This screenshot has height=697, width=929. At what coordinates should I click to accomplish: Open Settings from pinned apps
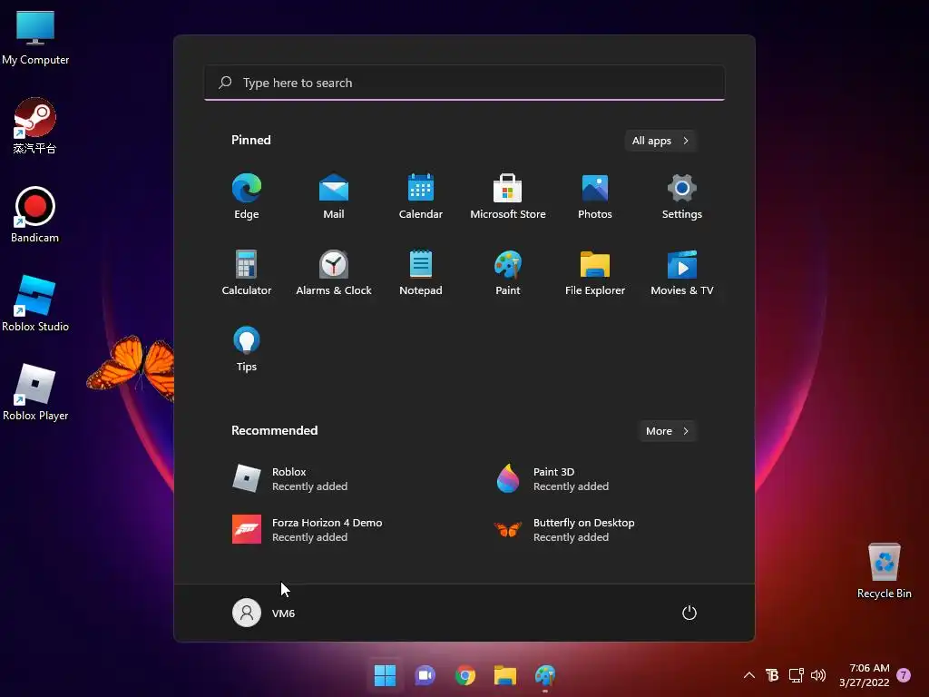coord(682,196)
